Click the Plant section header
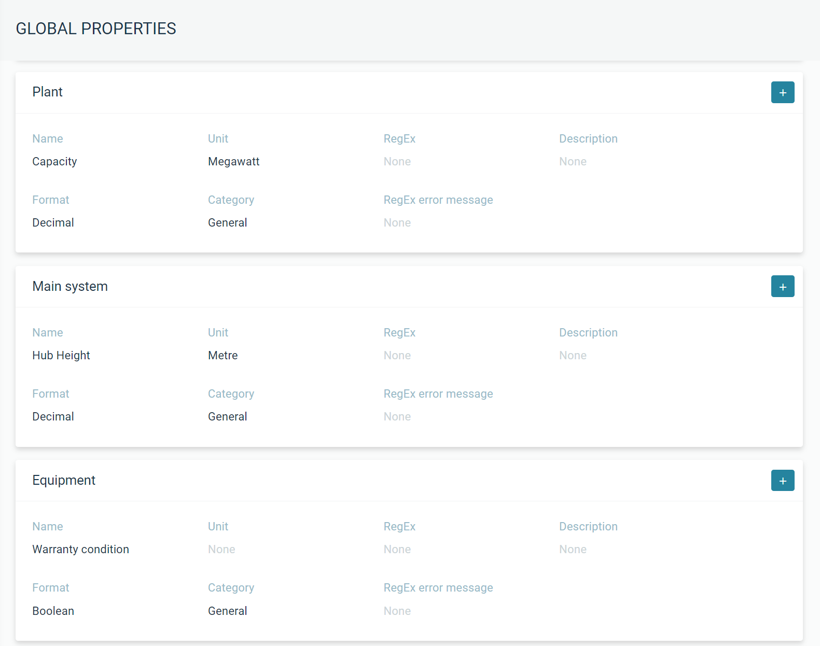This screenshot has height=646, width=820. click(47, 92)
